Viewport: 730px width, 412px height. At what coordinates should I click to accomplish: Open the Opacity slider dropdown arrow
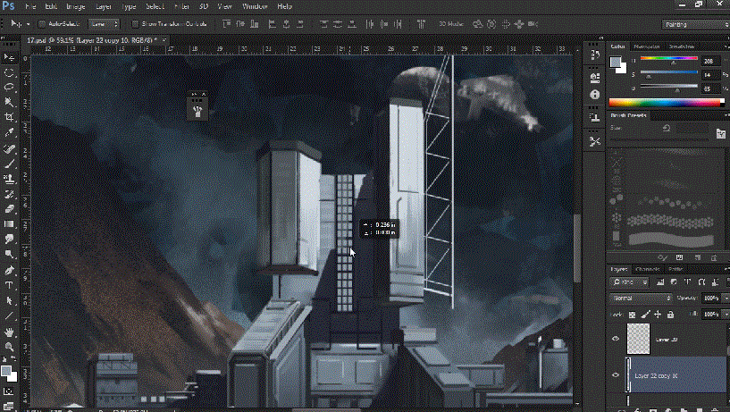(x=726, y=298)
